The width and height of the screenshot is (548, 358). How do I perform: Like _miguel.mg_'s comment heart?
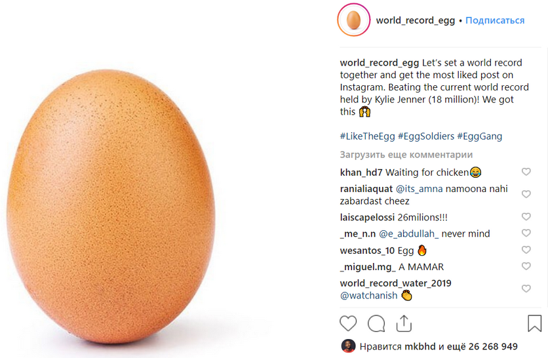[526, 266]
